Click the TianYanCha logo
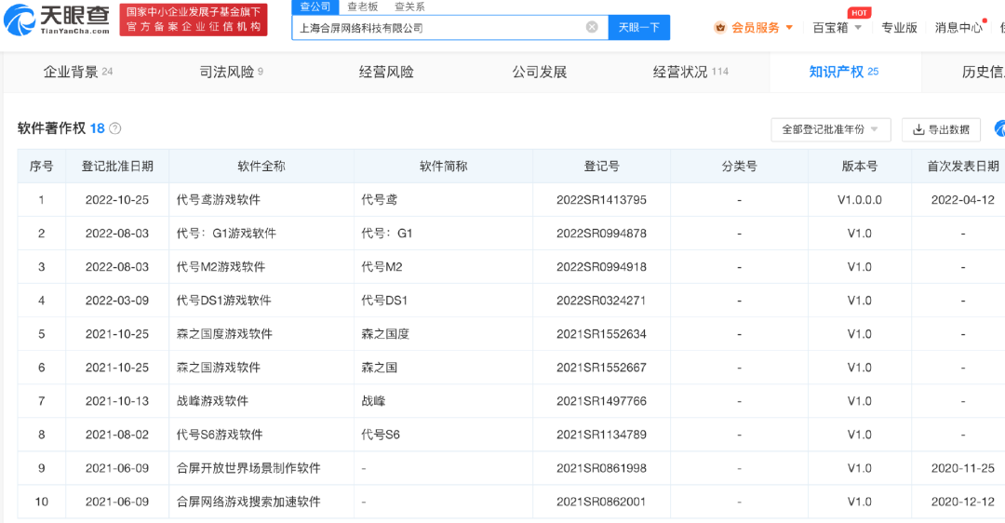1005x523 pixels. [57, 20]
